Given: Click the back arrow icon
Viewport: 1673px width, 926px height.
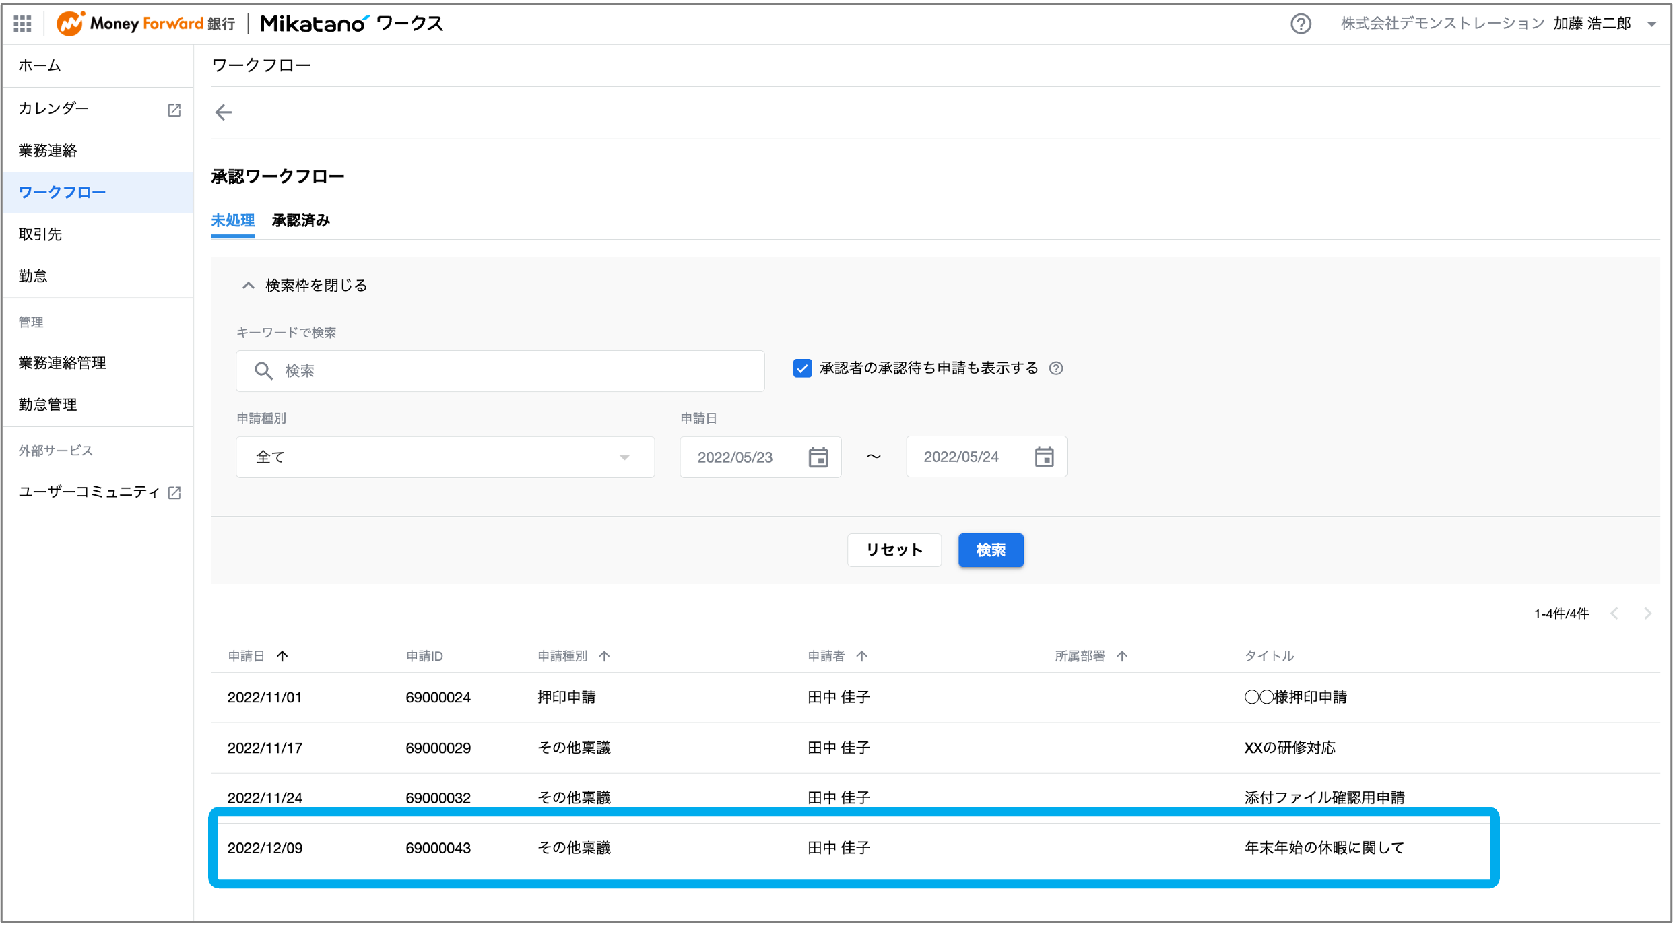Looking at the screenshot, I should pos(224,112).
